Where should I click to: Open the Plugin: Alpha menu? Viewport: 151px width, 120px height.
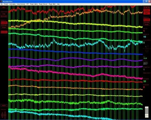point(34,4)
